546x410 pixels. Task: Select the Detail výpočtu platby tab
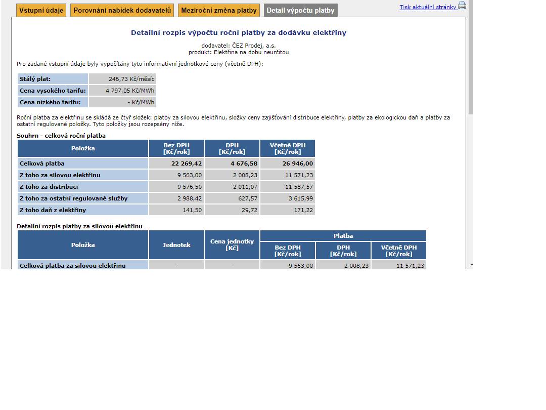(x=300, y=11)
